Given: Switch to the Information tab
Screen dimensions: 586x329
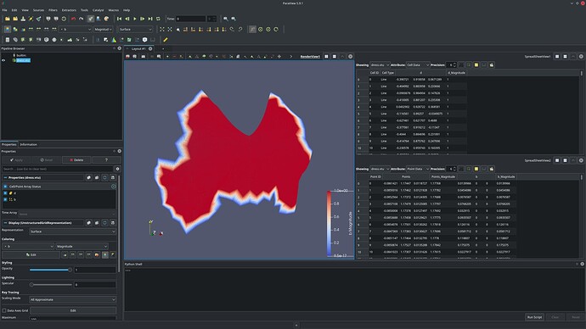Looking at the screenshot, I should 28,144.
